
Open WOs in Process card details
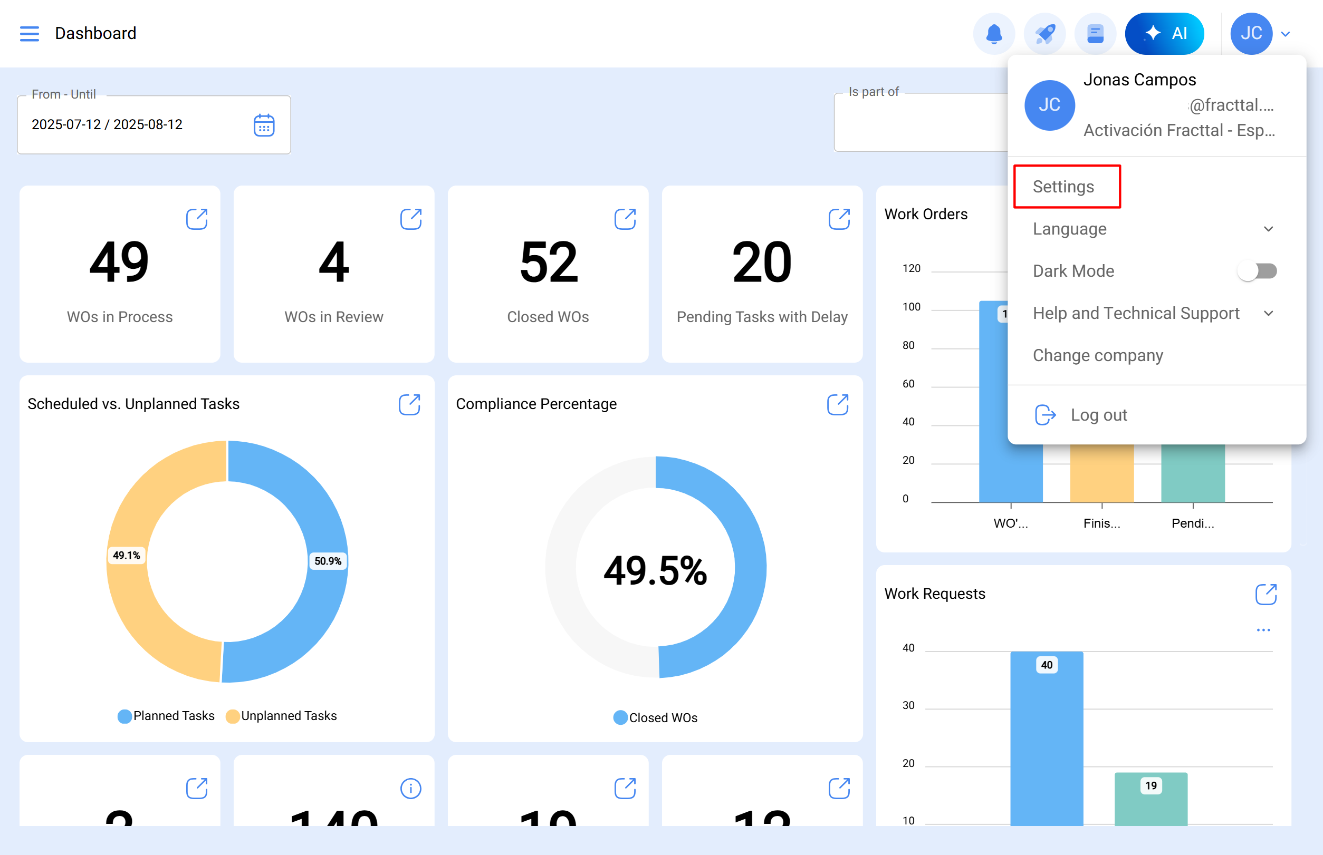197,219
